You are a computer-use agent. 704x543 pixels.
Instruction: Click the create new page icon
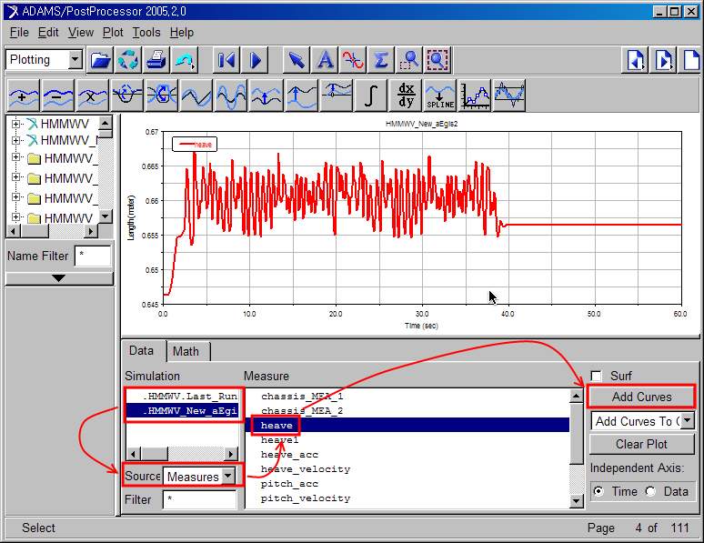(693, 60)
